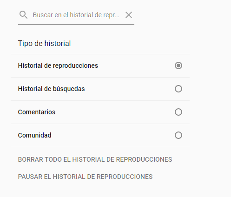The image size is (231, 197).
Task: Click BORRAR TODO EL HISTORIAL DE REPRODUCCIONES
Action: [95, 159]
